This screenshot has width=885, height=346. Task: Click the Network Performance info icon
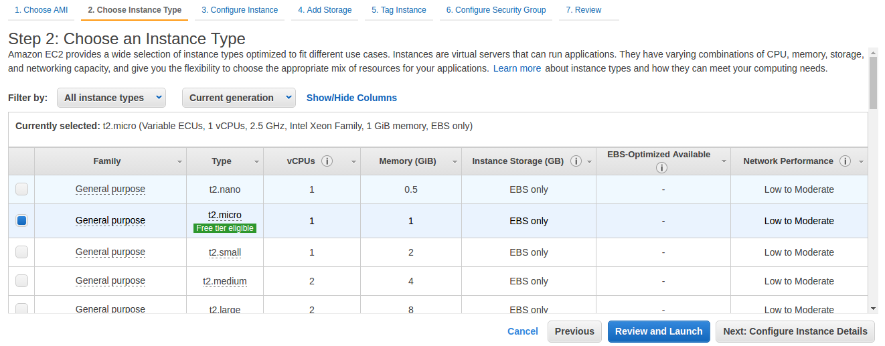(845, 161)
